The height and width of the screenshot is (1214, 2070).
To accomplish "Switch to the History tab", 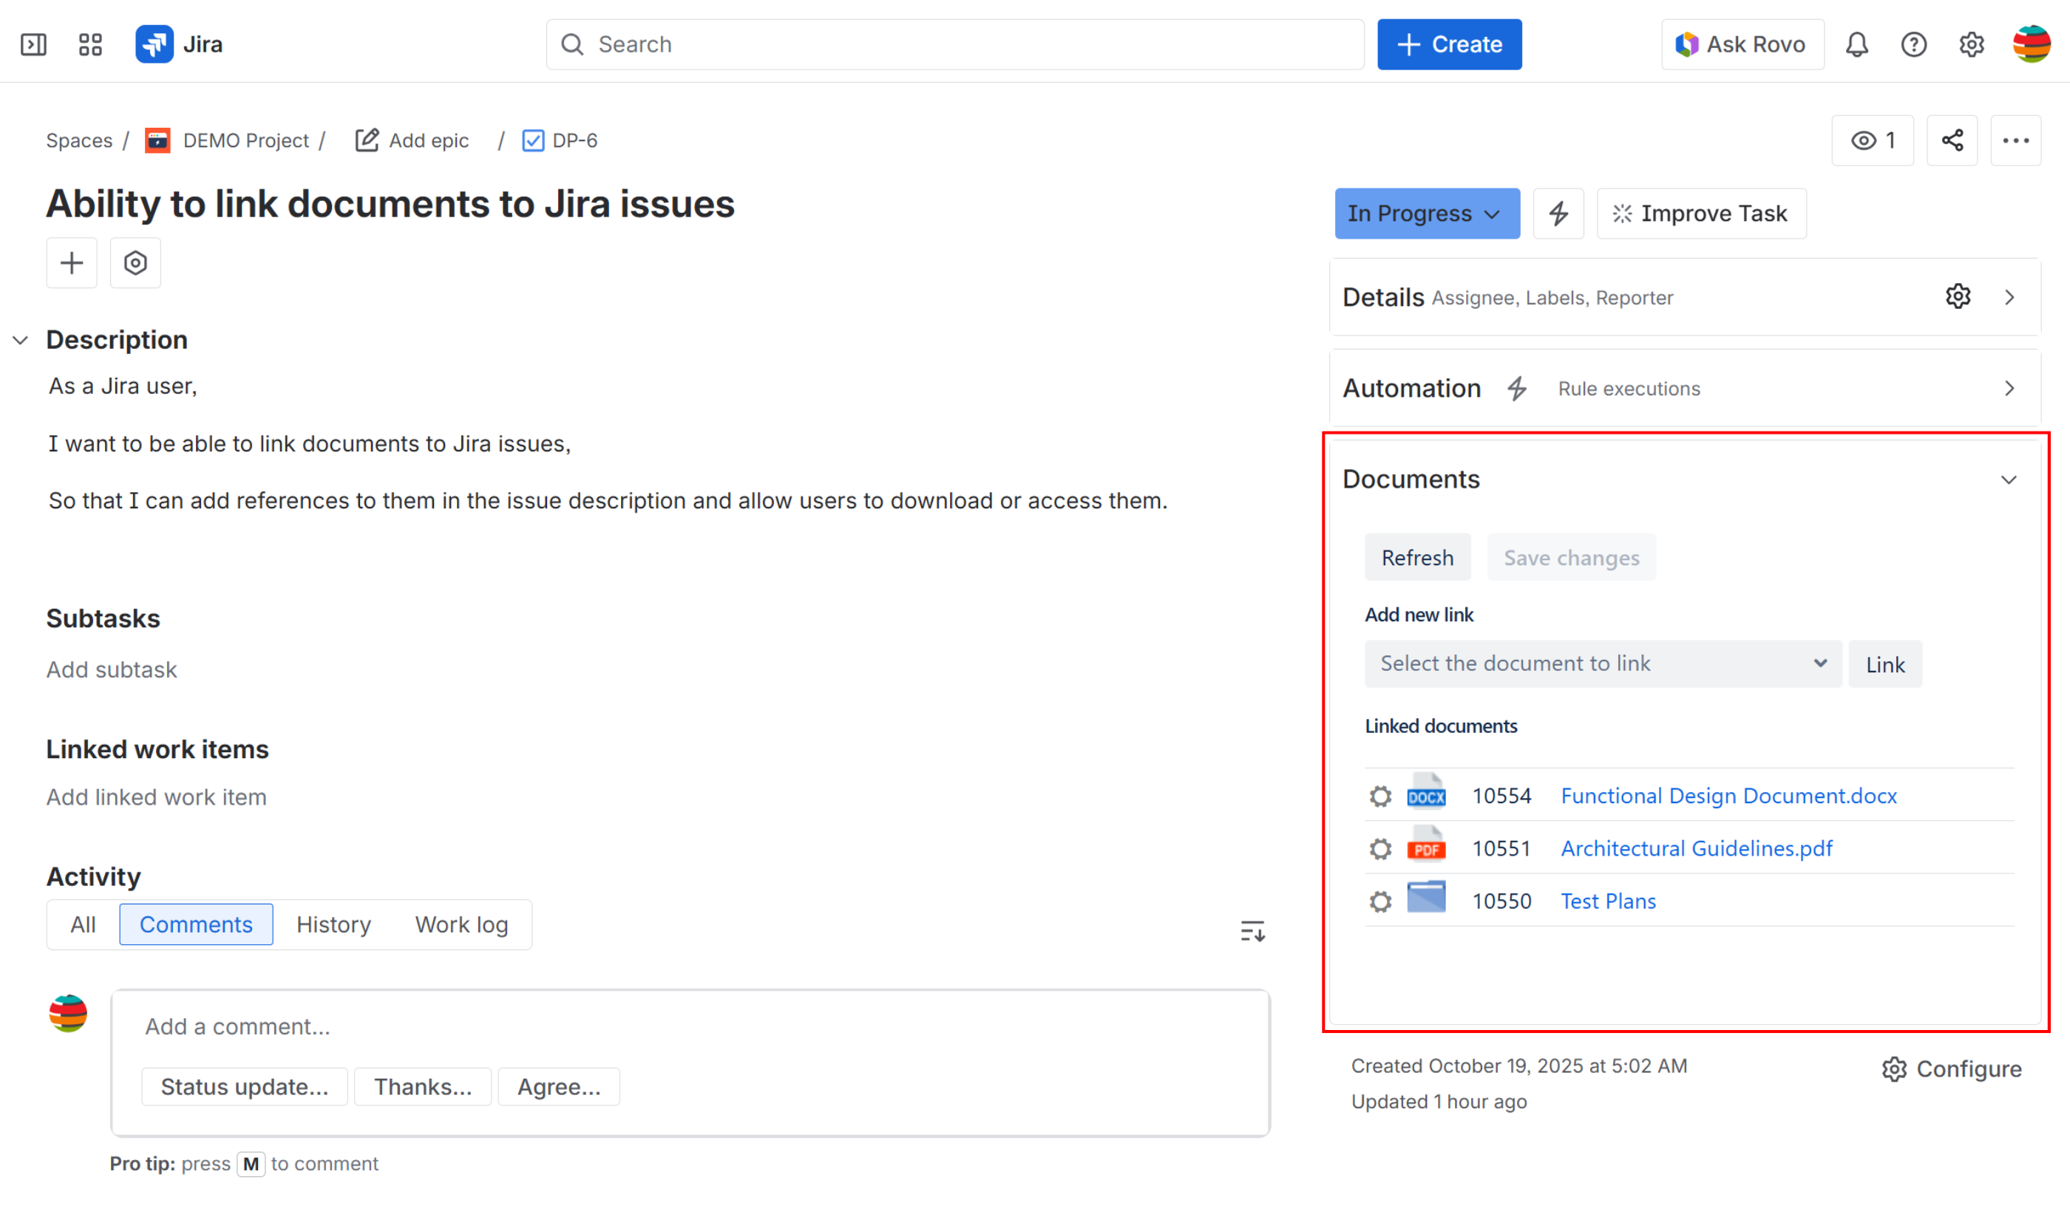I will (333, 924).
